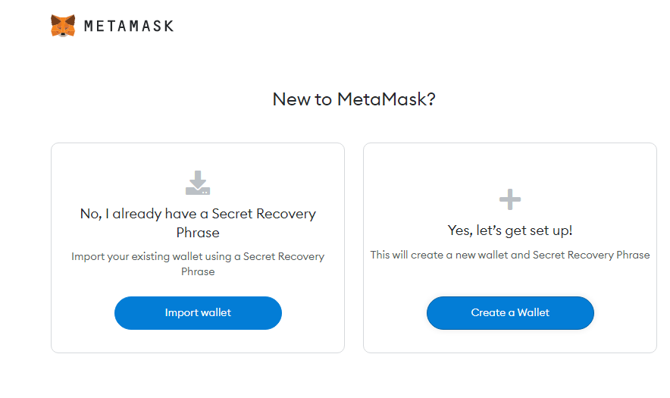Click the word "MetaMask" in the page heading

pos(381,99)
